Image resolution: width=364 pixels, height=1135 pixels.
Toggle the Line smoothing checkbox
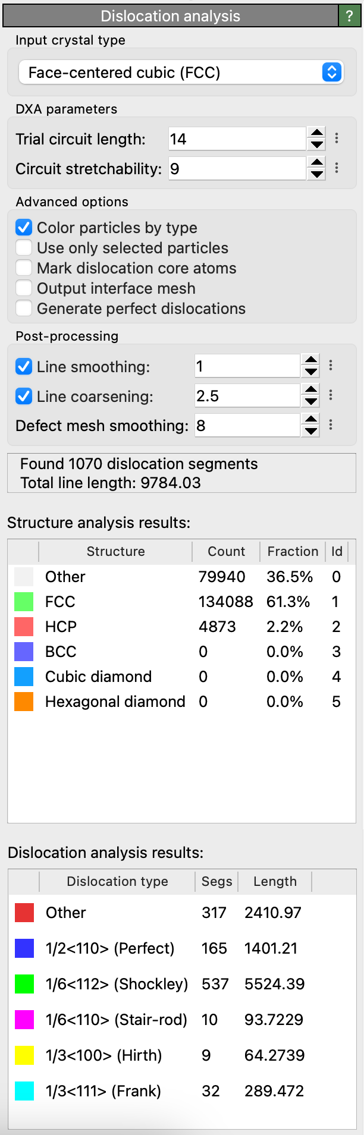click(x=24, y=367)
